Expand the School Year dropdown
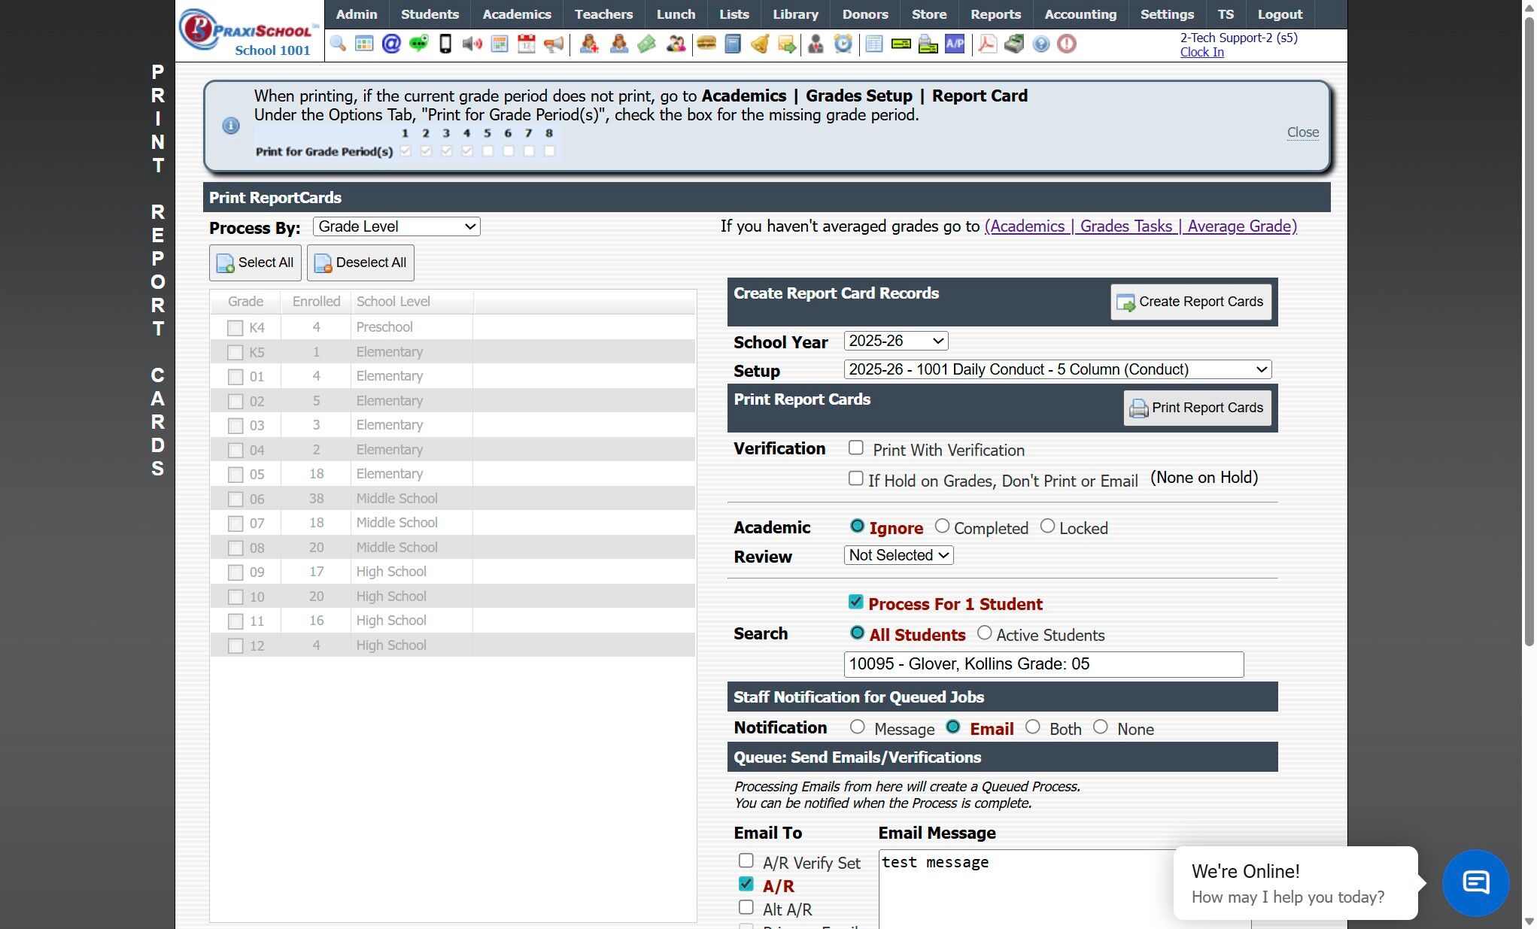The width and height of the screenshot is (1537, 929). 895,341
